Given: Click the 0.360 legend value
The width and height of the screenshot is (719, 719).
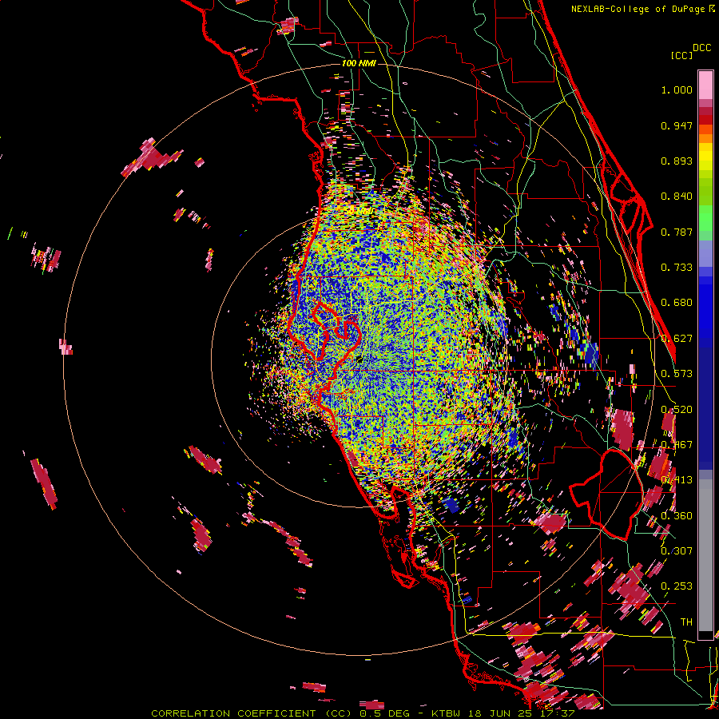Looking at the screenshot, I should point(677,516).
